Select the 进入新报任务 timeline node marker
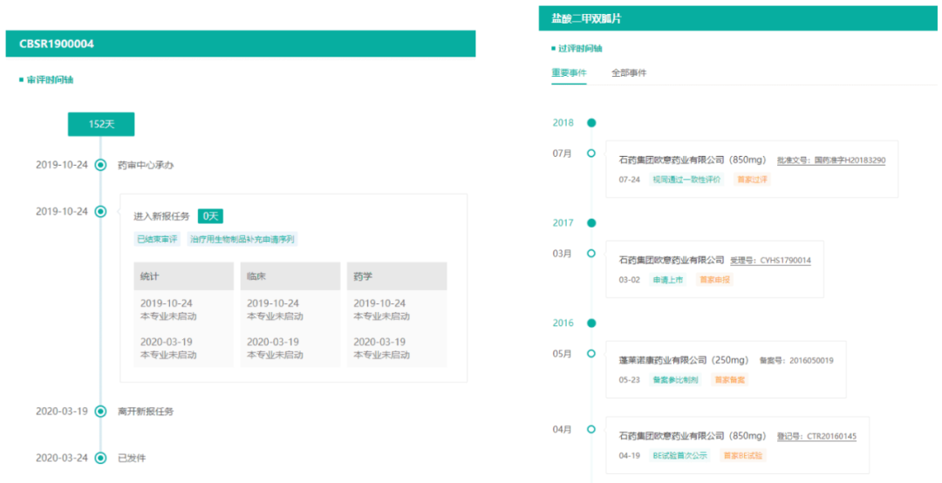The image size is (942, 483). click(x=100, y=212)
